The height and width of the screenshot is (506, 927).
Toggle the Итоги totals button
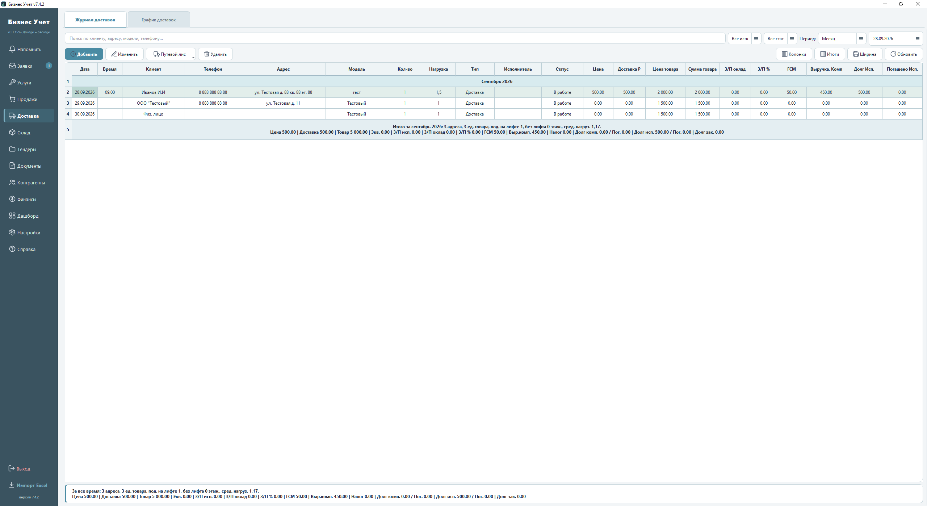(x=830, y=54)
